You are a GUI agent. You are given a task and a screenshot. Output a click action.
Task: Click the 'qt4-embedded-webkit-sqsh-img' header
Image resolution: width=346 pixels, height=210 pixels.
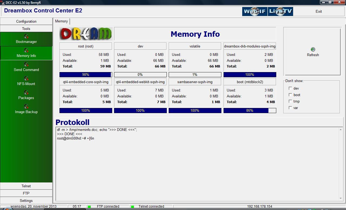pyautogui.click(x=140, y=82)
